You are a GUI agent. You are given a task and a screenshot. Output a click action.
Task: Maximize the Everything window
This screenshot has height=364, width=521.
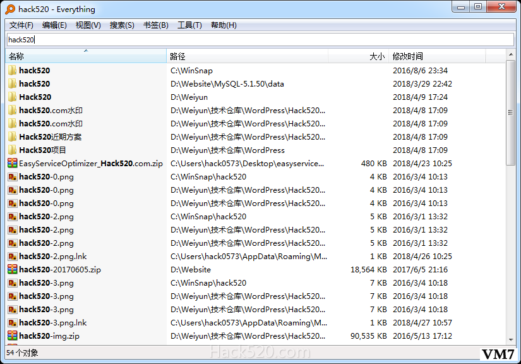pyautogui.click(x=478, y=7)
